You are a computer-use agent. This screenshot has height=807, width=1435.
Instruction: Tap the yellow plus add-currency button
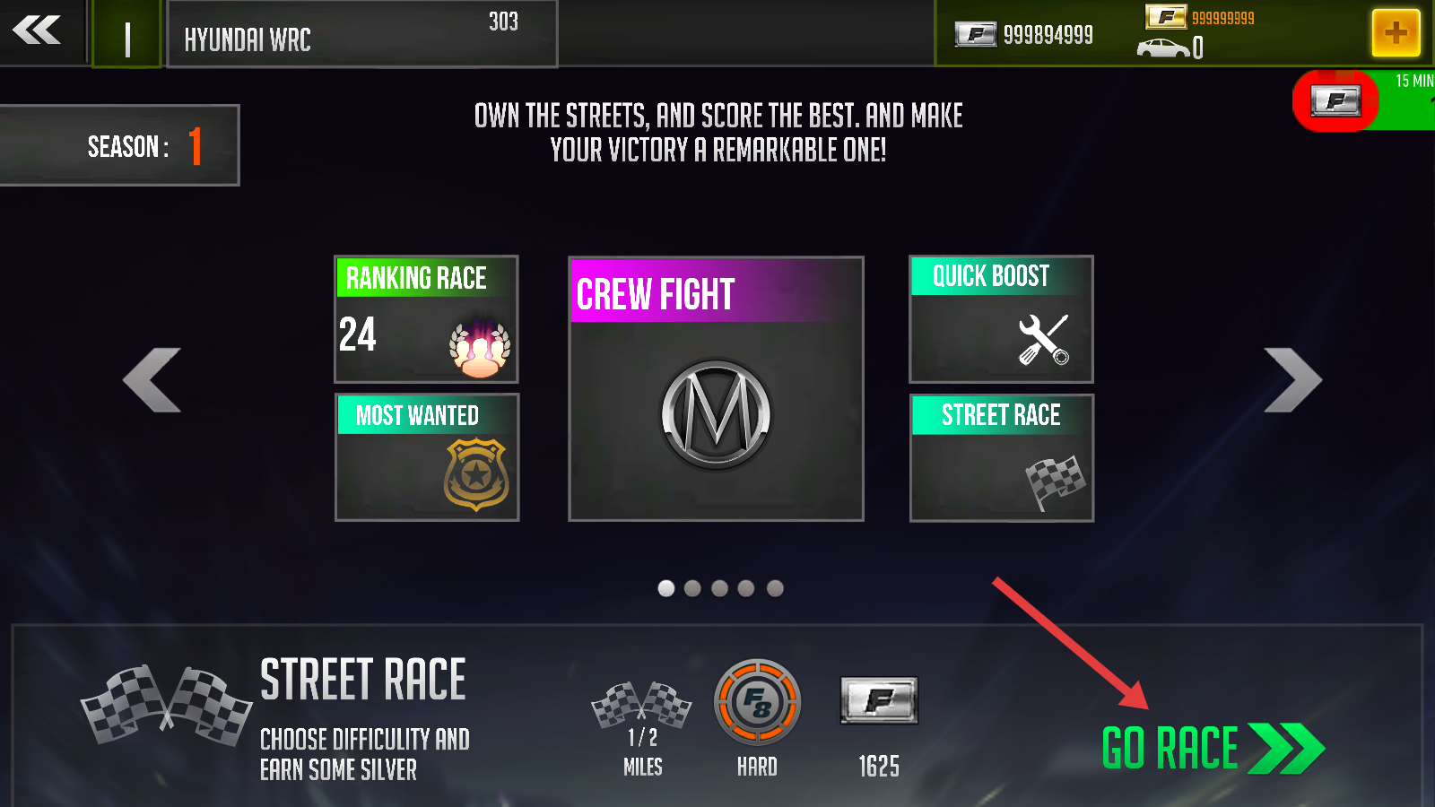(x=1396, y=33)
